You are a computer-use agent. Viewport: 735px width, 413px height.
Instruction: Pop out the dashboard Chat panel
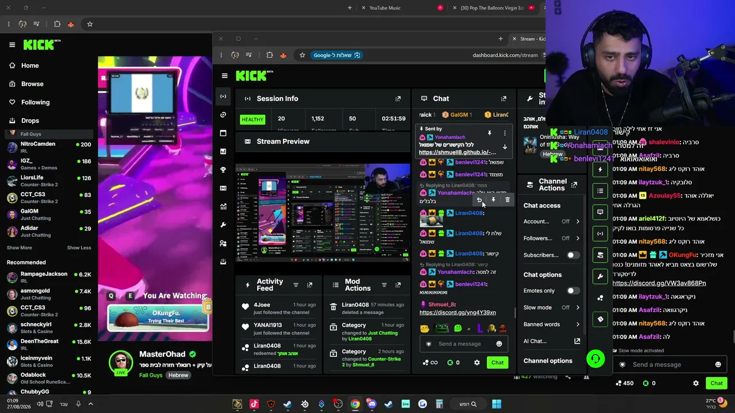pos(504,99)
